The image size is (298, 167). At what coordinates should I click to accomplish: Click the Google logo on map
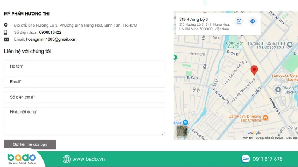[x=254, y=132]
